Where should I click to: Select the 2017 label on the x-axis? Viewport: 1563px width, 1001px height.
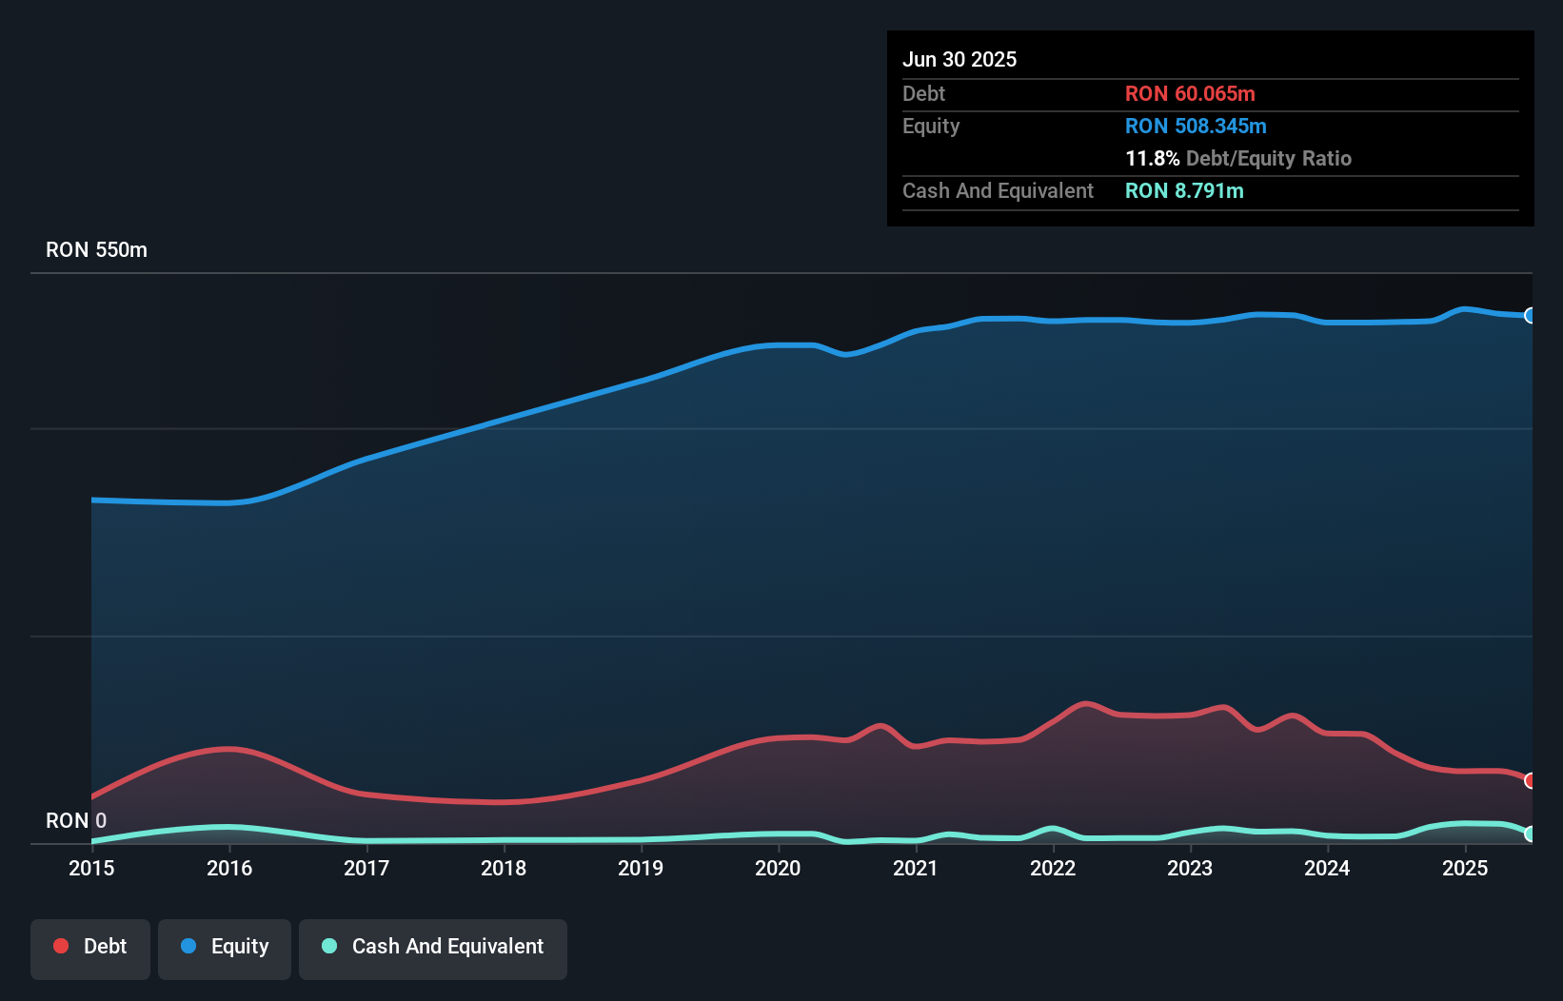[366, 868]
